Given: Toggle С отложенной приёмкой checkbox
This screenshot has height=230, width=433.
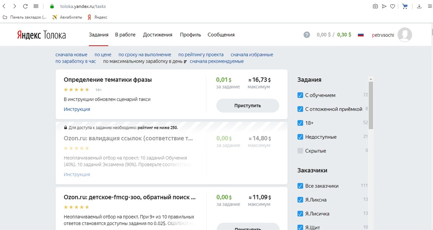Looking at the screenshot, I should (300, 109).
